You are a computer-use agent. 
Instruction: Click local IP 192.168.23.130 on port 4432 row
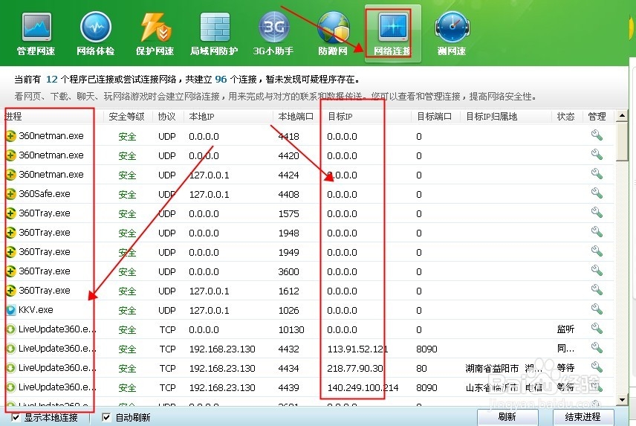pos(222,349)
